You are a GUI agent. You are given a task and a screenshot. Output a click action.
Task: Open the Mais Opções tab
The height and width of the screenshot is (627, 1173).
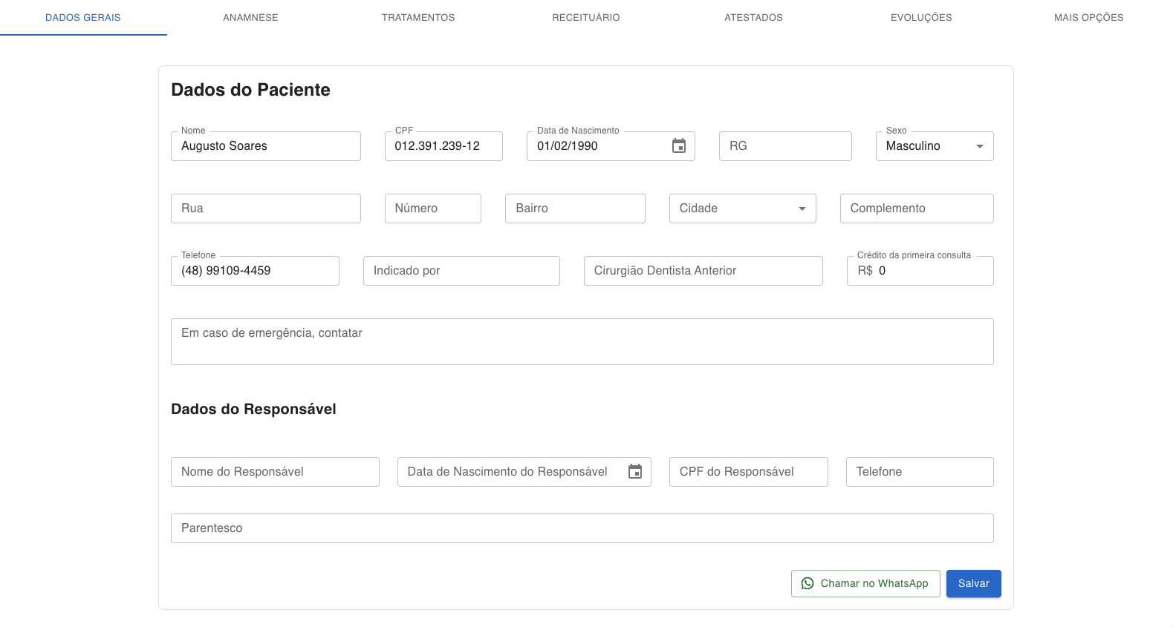1088,18
